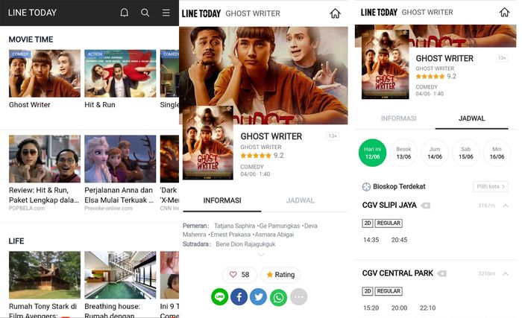Share movie via WhatsApp icon
Image resolution: width=522 pixels, height=318 pixels.
(x=279, y=296)
